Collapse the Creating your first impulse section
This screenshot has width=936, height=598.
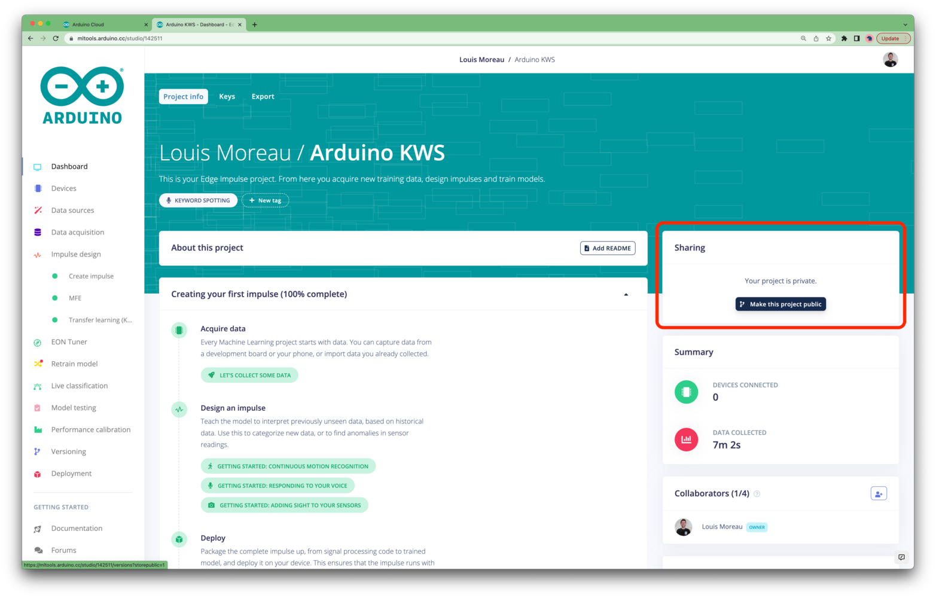coord(626,294)
